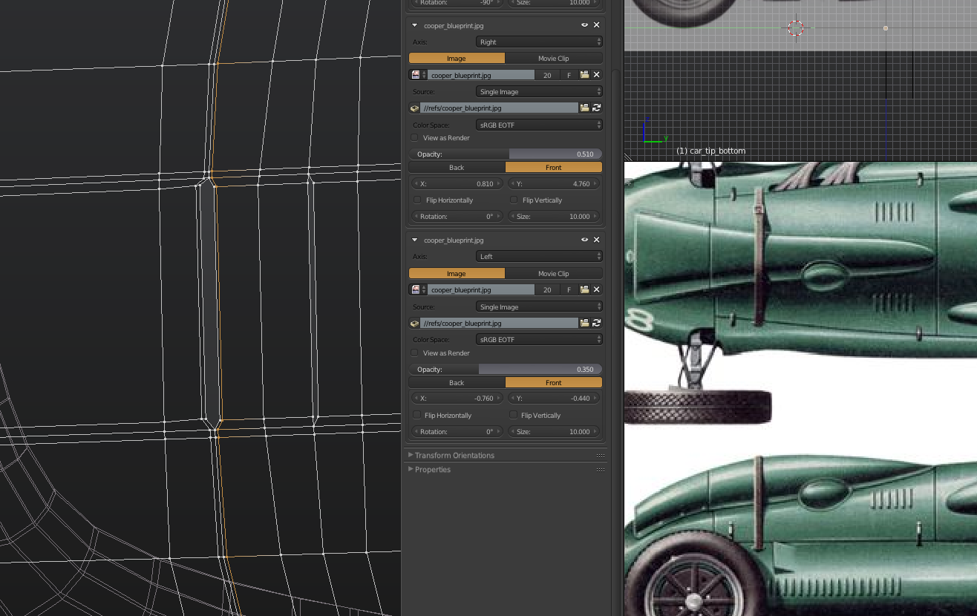
Task: Expand the Transform Orientations panel
Action: (454, 456)
